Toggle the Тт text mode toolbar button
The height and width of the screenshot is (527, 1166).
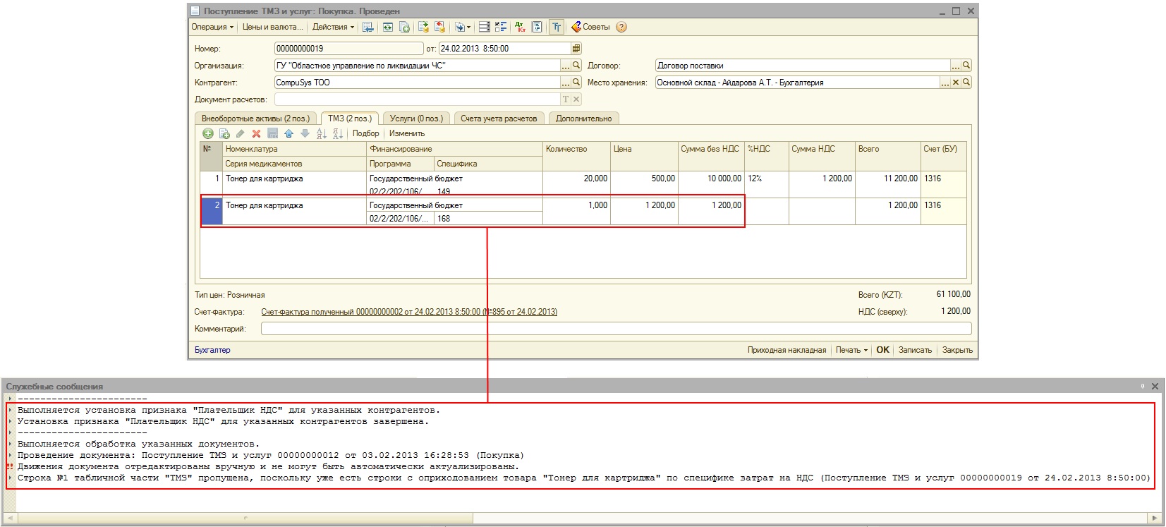tap(557, 27)
